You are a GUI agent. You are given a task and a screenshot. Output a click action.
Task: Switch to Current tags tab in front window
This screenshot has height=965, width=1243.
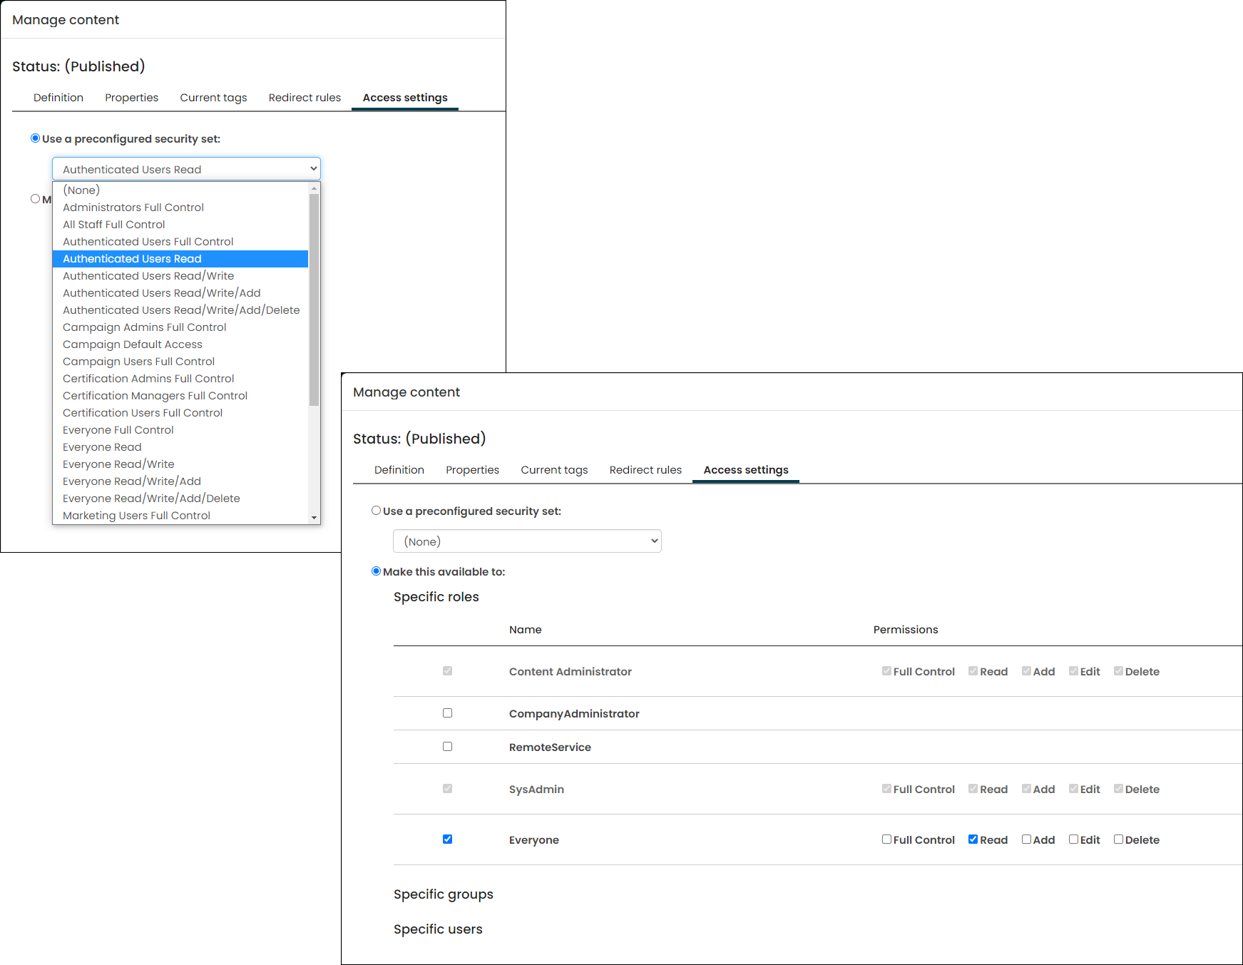click(554, 470)
